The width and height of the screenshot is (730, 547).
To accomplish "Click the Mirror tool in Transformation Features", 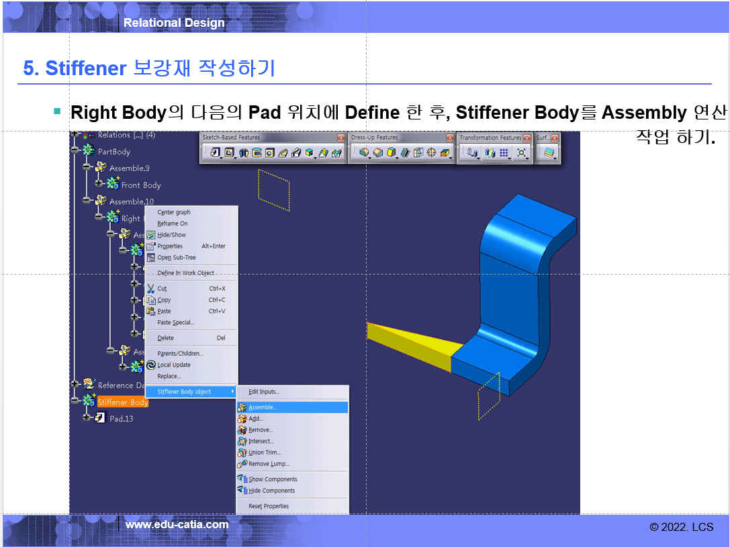I will click(x=490, y=154).
